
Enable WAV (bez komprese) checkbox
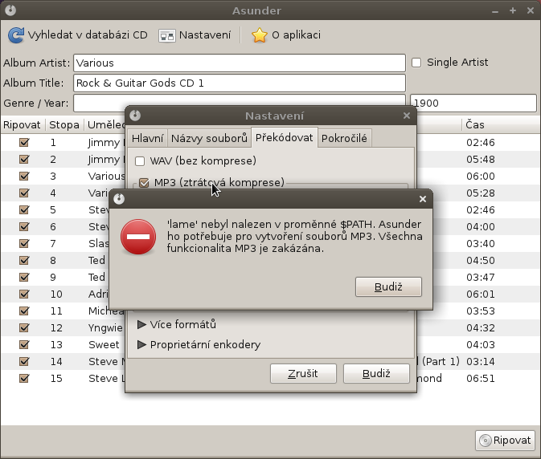pos(140,161)
